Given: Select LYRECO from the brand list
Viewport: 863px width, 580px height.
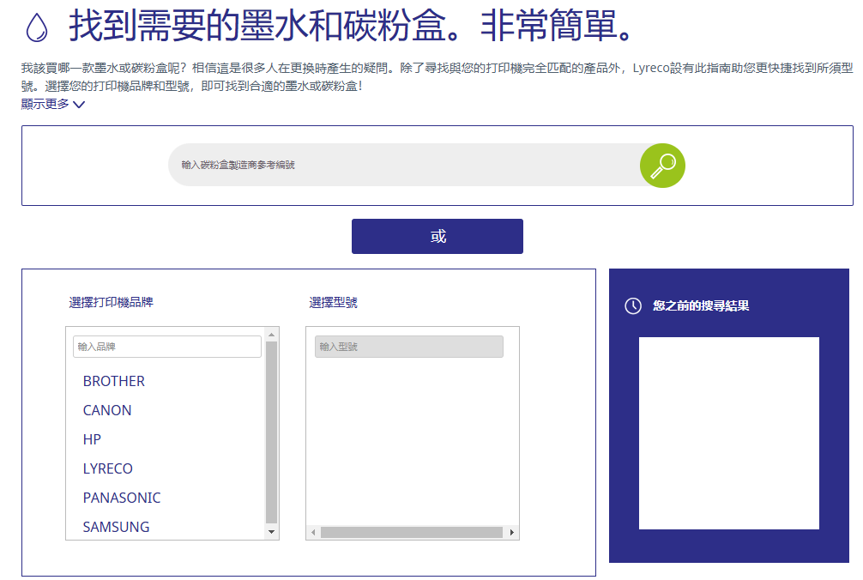Looking at the screenshot, I should coord(108,468).
